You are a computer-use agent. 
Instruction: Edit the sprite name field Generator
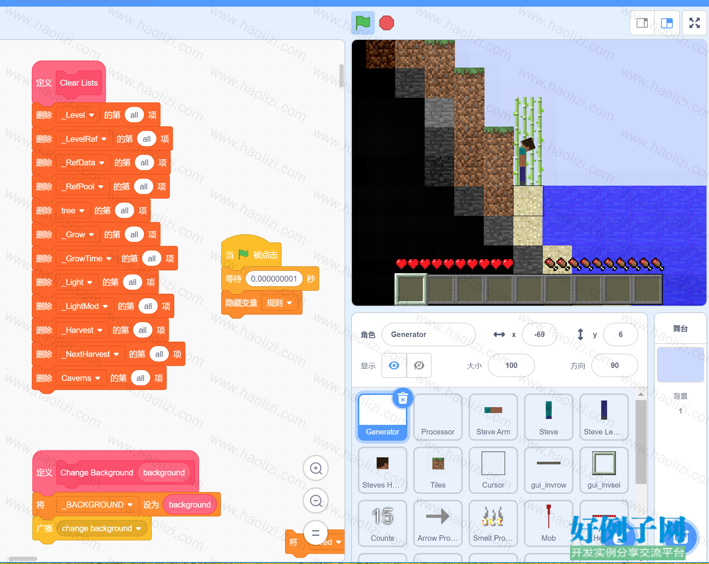(429, 334)
